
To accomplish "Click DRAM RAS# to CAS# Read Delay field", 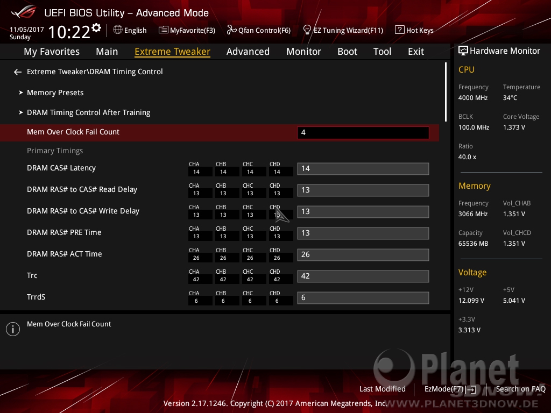I will (x=363, y=190).
